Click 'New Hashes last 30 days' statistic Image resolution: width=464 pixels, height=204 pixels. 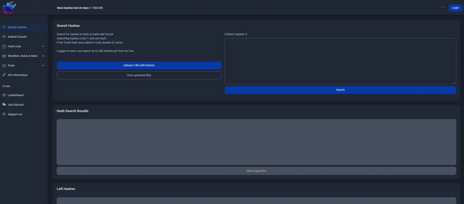(x=80, y=8)
